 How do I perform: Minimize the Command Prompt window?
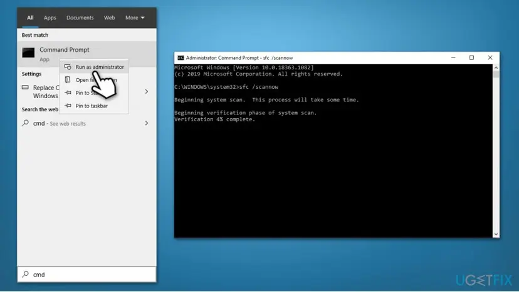[x=453, y=58]
